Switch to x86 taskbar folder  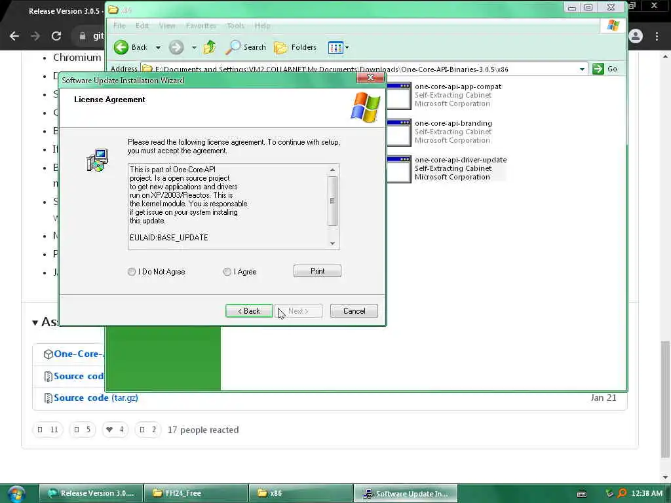click(x=300, y=493)
